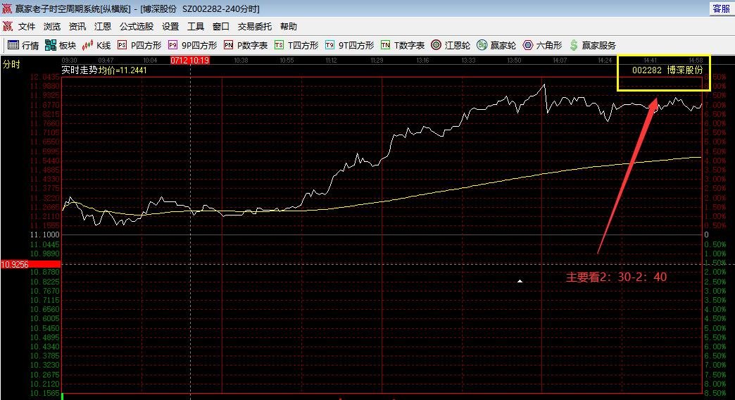Open the 帮助 menu
Viewport: 735px width, 400px height.
click(x=289, y=27)
